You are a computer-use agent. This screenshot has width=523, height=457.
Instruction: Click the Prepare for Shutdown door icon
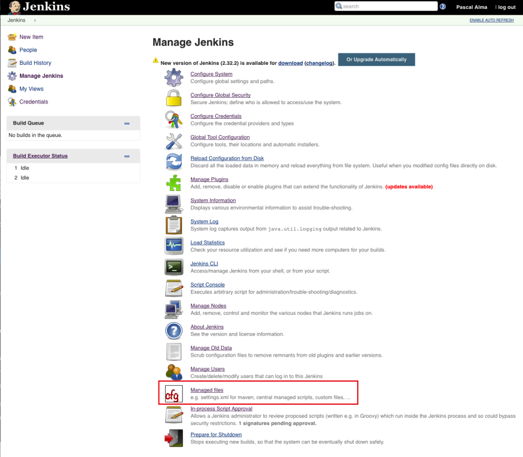coord(174,438)
